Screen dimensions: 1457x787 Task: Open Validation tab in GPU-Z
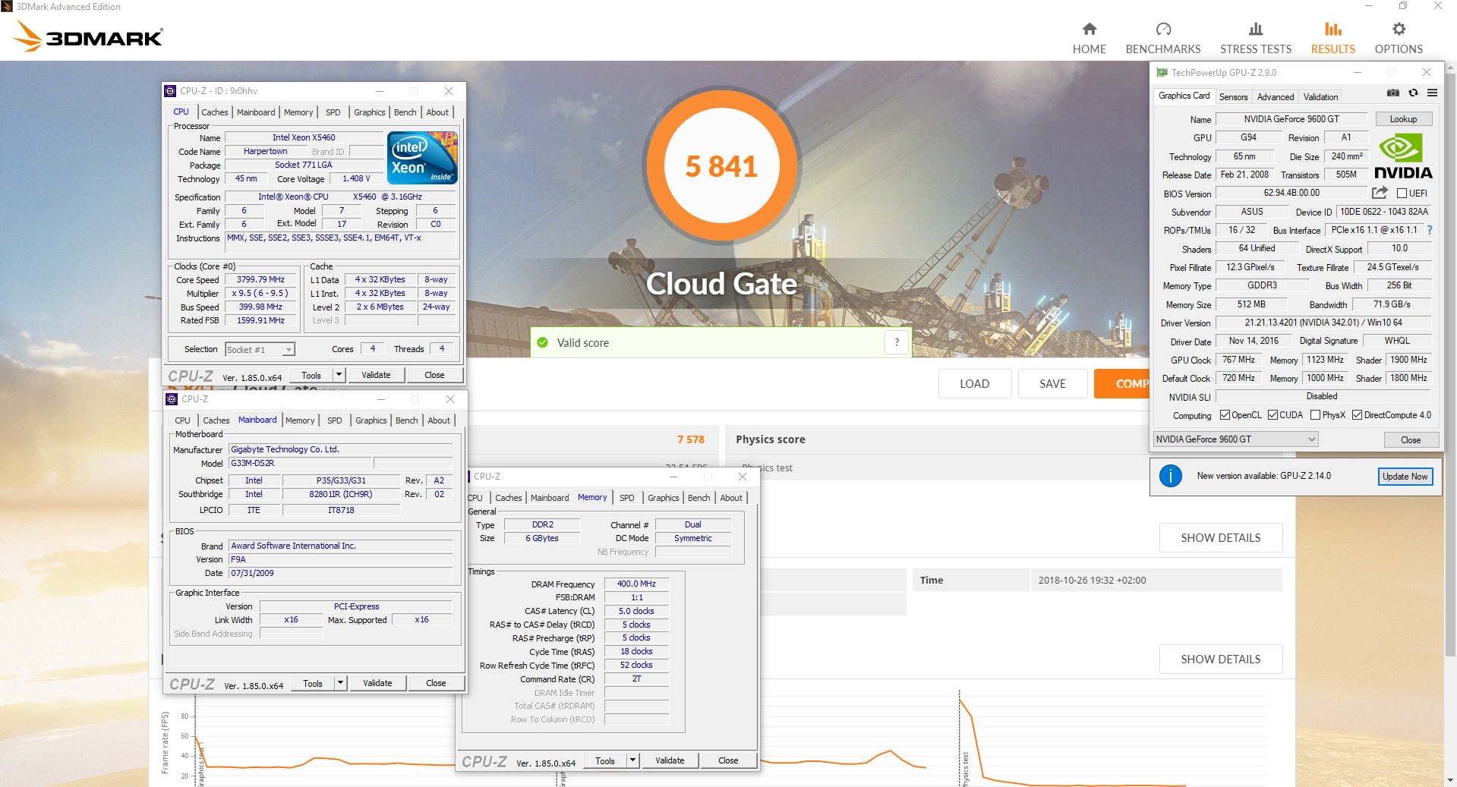(1320, 97)
